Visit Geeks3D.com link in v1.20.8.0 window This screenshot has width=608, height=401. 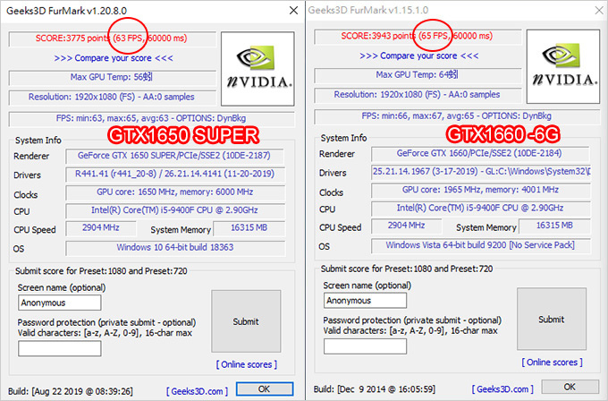click(x=197, y=391)
